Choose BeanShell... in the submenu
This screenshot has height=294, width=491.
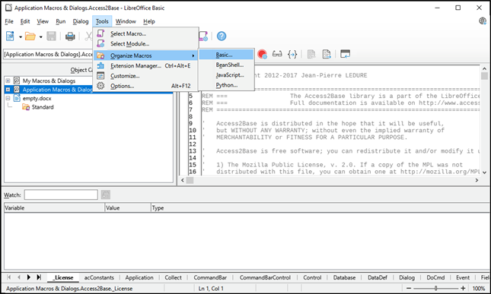[x=226, y=65]
